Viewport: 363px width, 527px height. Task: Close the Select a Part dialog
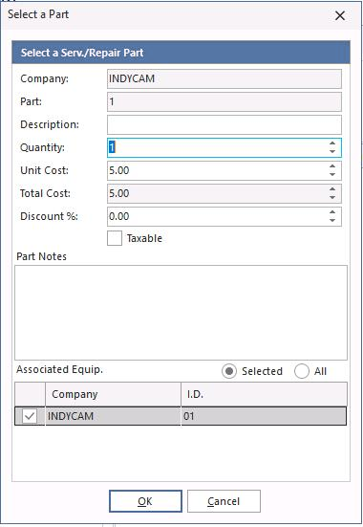340,15
